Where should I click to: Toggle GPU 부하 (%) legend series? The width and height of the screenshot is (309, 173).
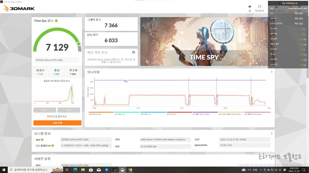click(x=179, y=113)
